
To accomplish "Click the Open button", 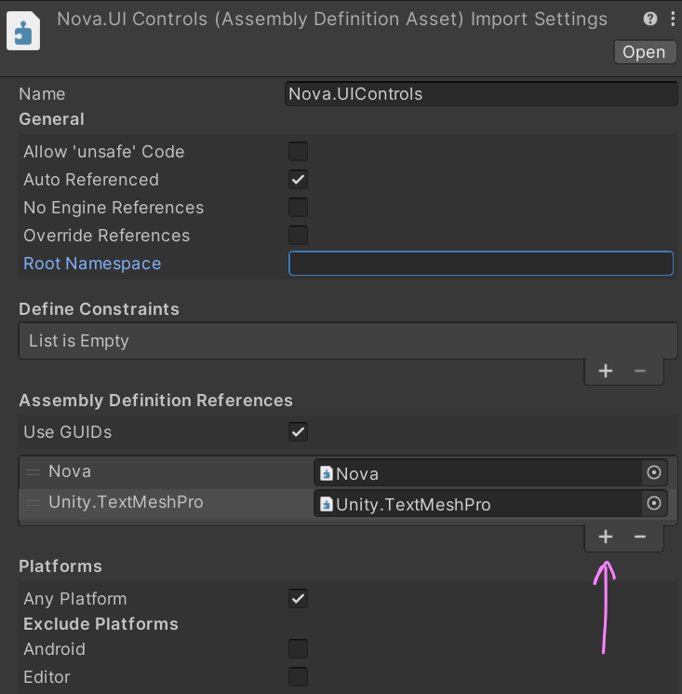I will (x=645, y=52).
